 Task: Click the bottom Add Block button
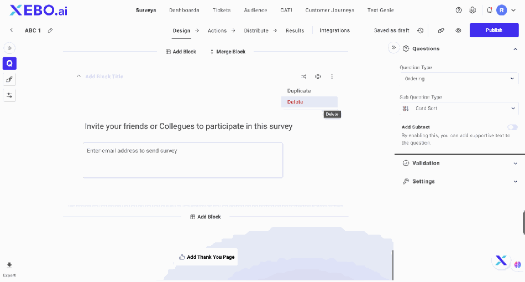[206, 216]
